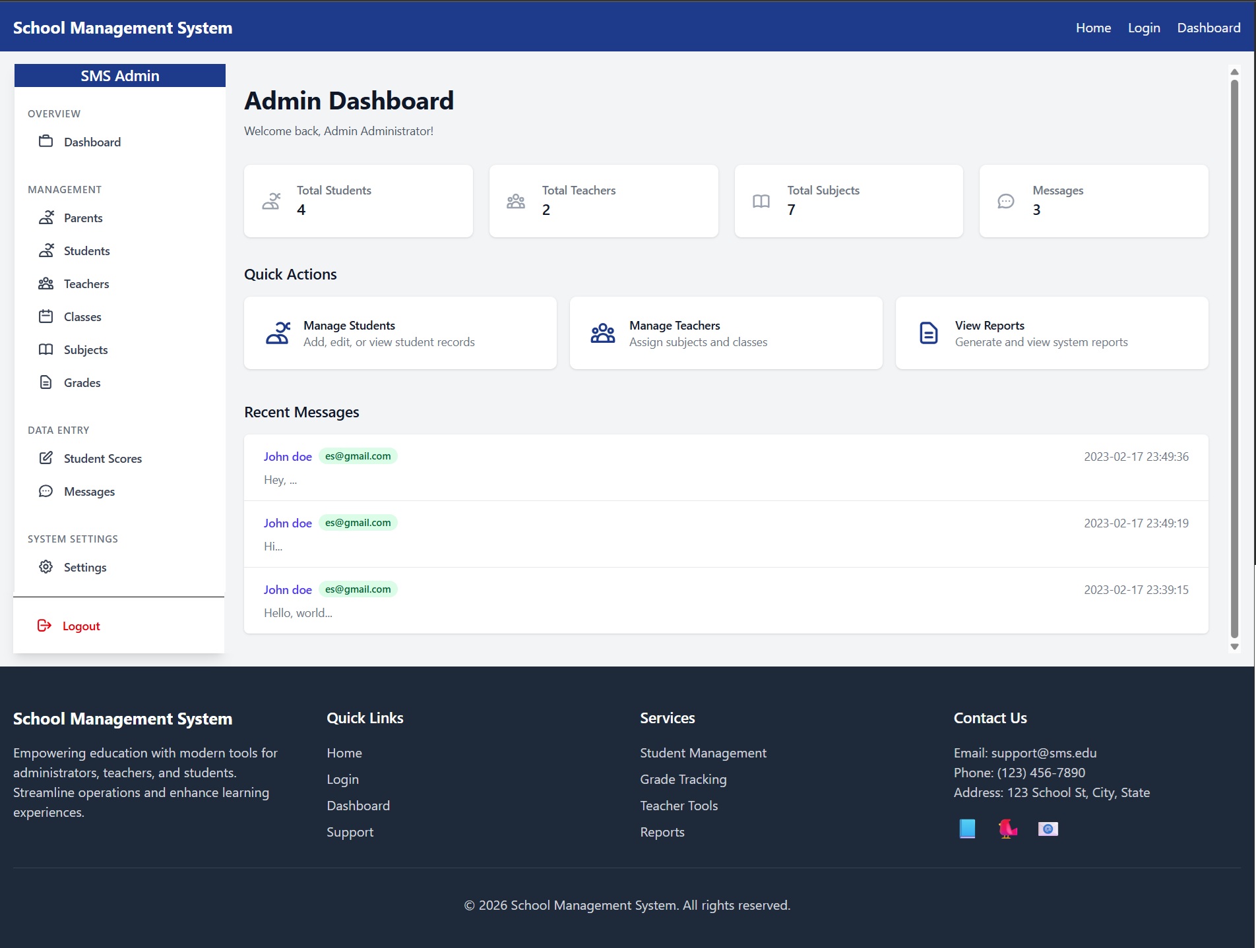
Task: Select the Student Scores pencil icon
Action: [46, 458]
